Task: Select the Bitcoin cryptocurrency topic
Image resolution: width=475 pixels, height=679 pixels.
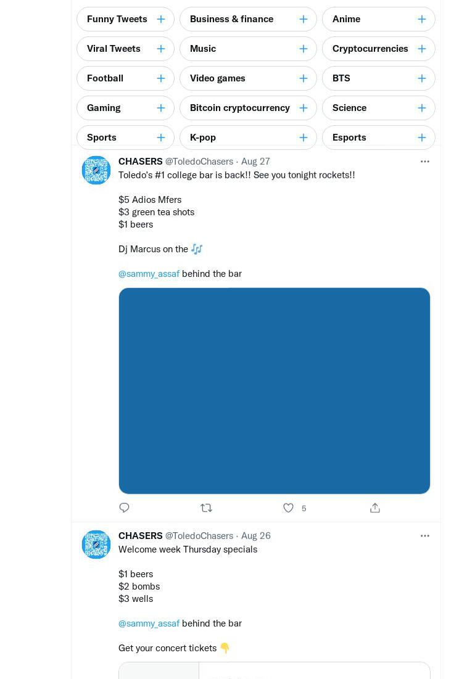Action: coord(248,108)
